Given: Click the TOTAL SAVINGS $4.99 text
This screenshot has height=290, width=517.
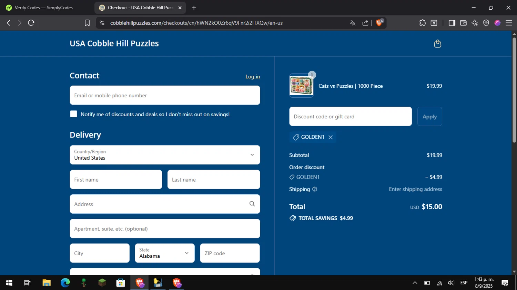Looking at the screenshot, I should [326, 218].
